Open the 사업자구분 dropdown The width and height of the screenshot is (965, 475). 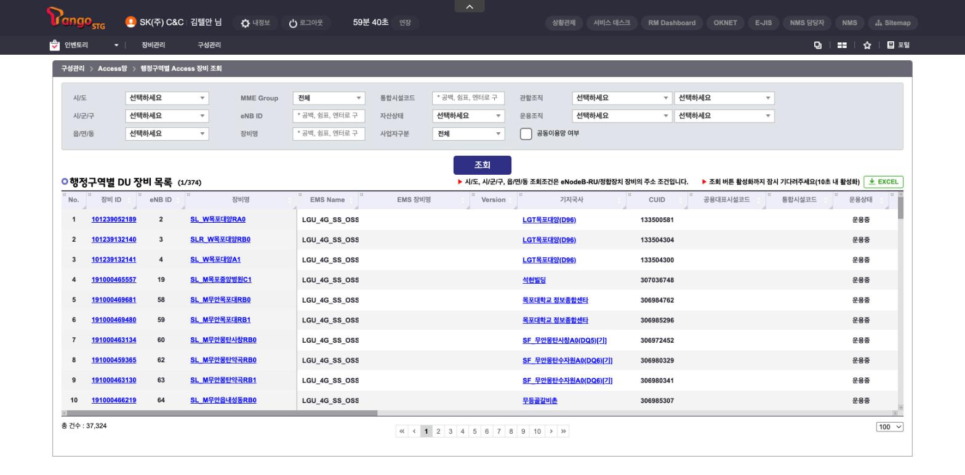[468, 134]
